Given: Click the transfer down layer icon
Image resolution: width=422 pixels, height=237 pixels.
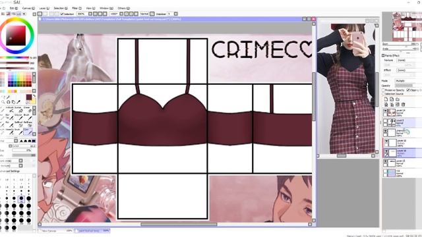Looking at the screenshot, I should point(386,105).
